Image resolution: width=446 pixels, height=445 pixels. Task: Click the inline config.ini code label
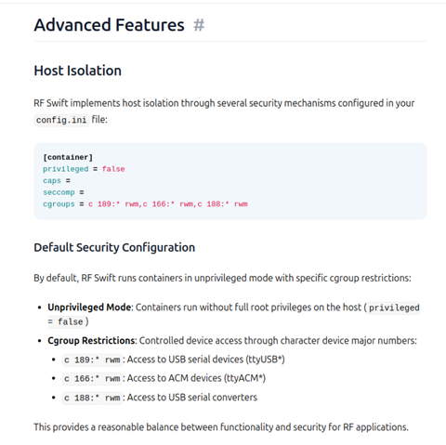[x=61, y=120]
